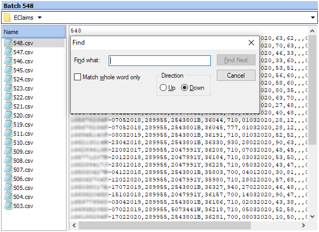This screenshot has width=319, height=232.
Task: Select the Down direction radio button
Action: 184,88
